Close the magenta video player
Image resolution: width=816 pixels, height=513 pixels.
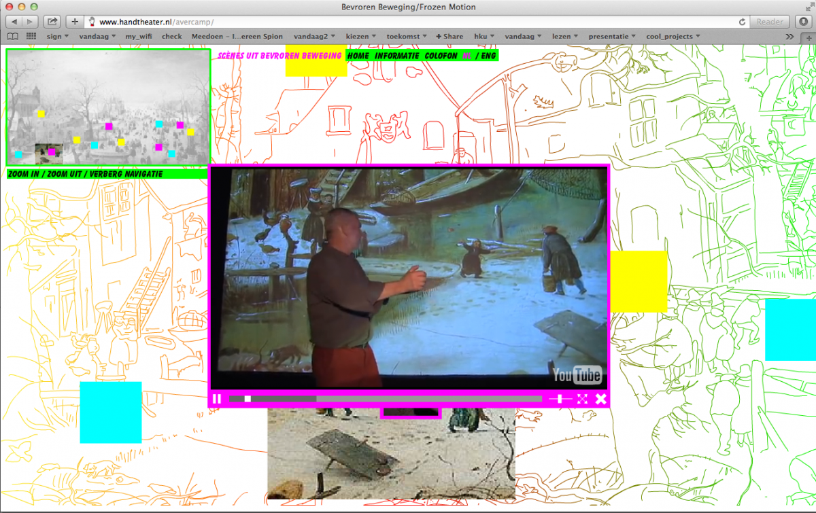(x=601, y=399)
